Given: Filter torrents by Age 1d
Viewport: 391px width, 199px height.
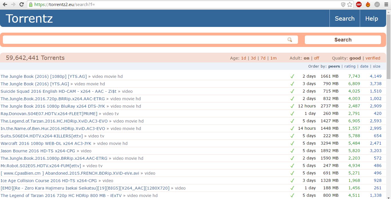Looking at the screenshot, I should pyautogui.click(x=244, y=58).
